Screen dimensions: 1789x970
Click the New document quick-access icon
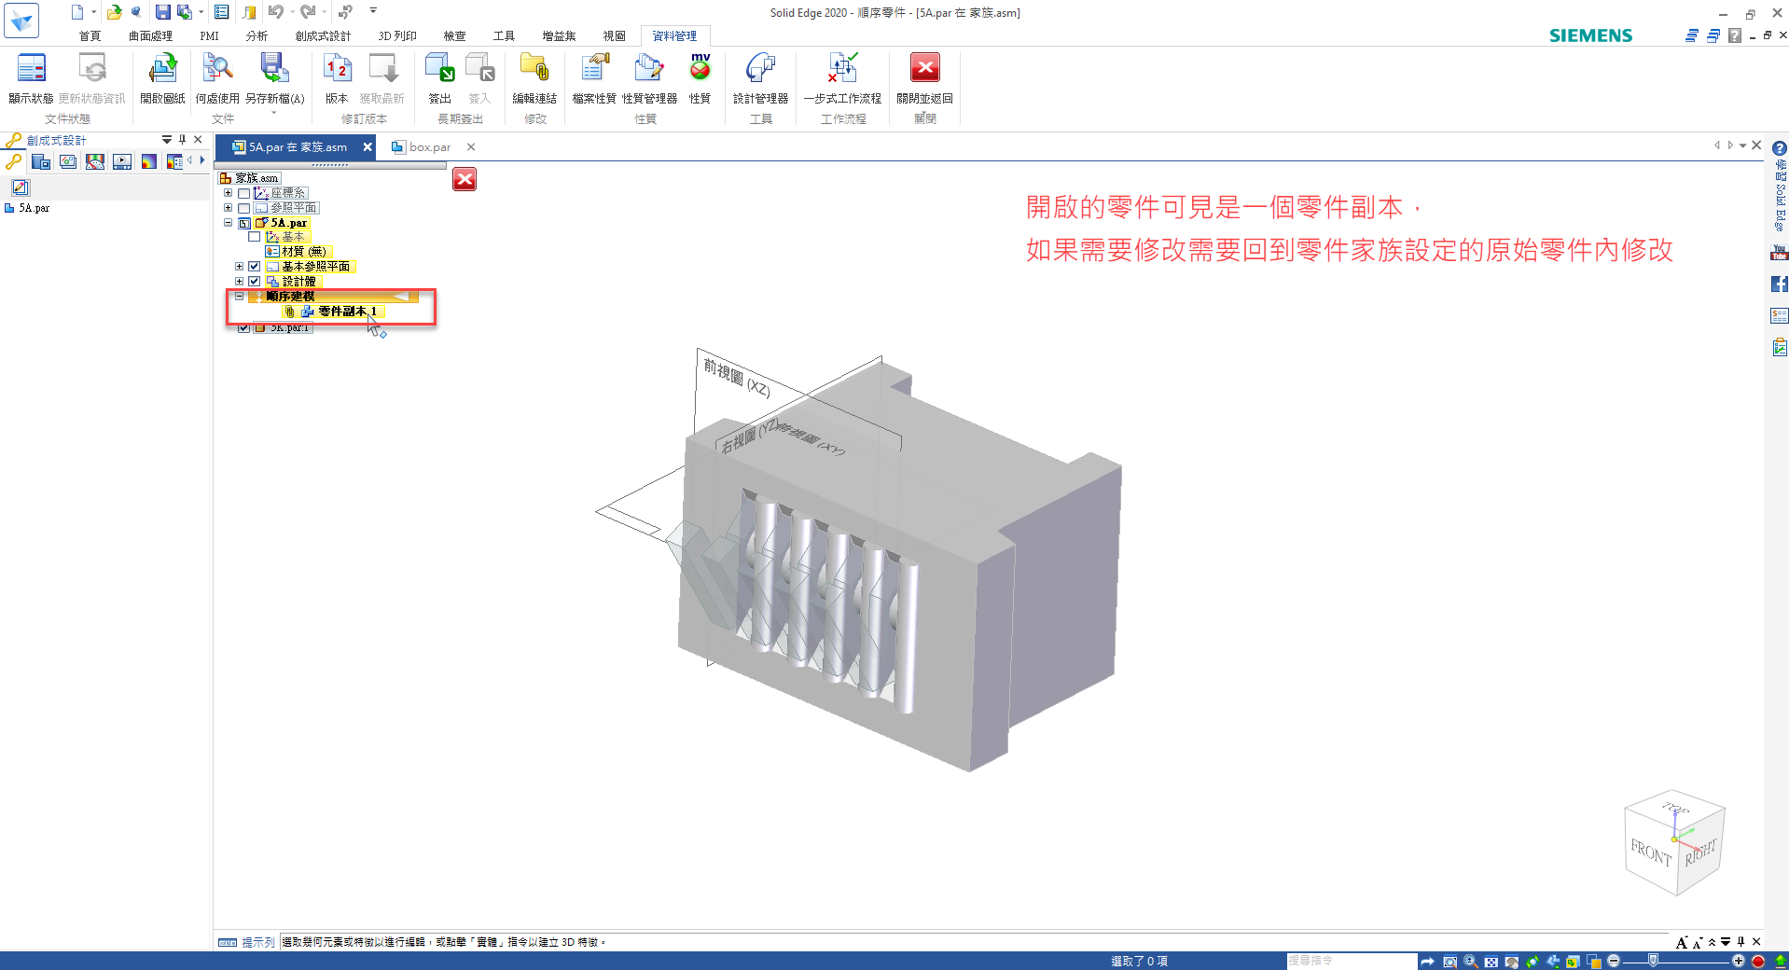click(77, 12)
